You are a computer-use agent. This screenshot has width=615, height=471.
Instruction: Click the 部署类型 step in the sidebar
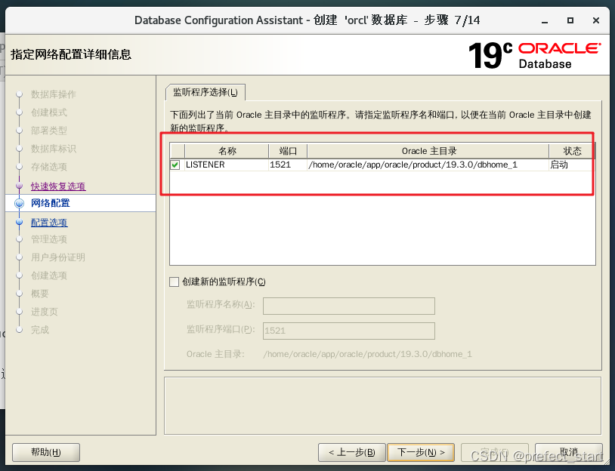[49, 131]
